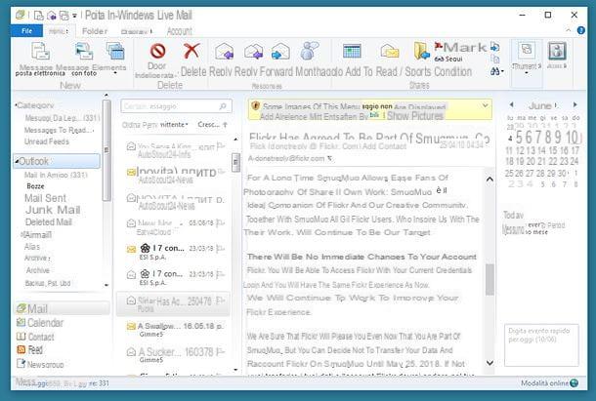Open the Junk Mail folder
Image resolution: width=596 pixels, height=401 pixels.
53,210
